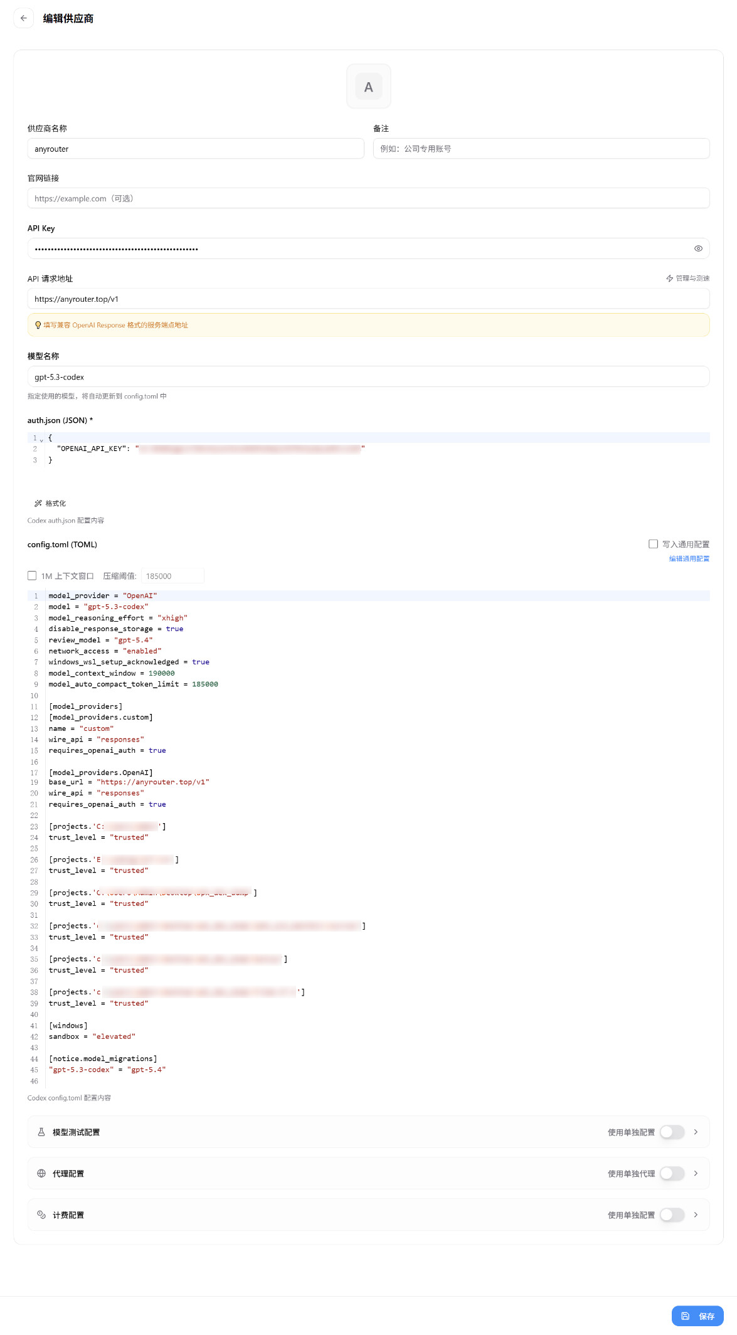Open the 编辑通用配置 link
Viewport: 737px width, 1335px height.
pos(689,559)
